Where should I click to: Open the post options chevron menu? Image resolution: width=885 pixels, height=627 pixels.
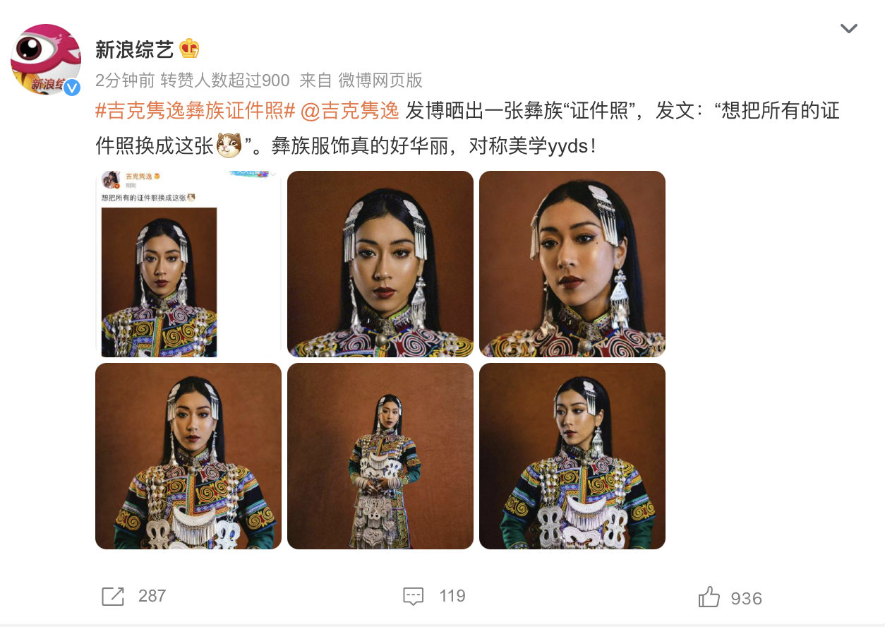848,29
